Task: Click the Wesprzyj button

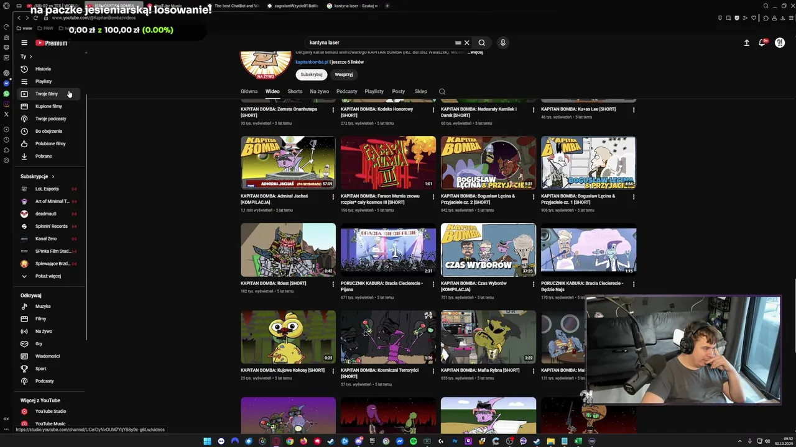Action: point(344,74)
